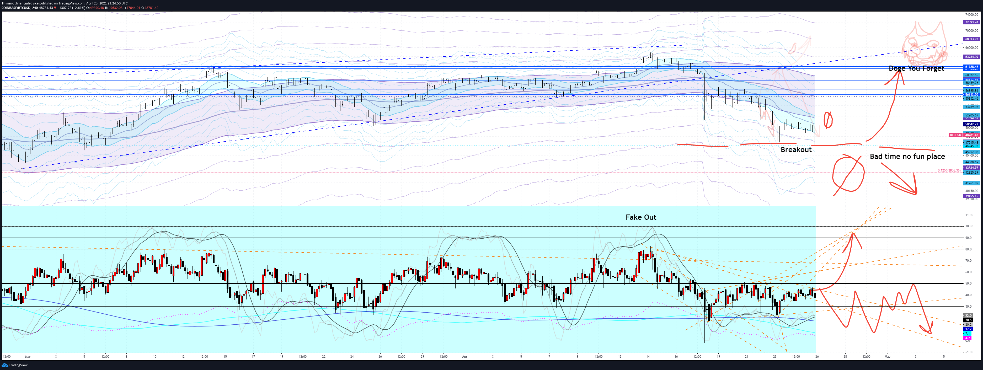Click the 47515.48 price label

tap(971, 142)
